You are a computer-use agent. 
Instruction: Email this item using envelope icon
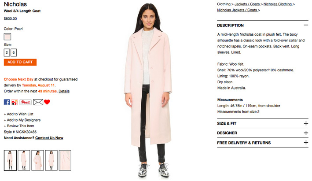point(38,102)
